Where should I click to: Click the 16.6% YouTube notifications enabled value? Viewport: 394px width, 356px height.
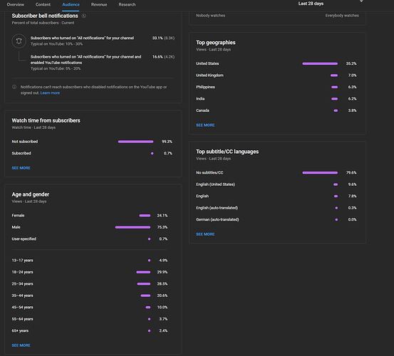coord(157,57)
